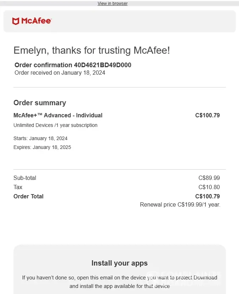Click the C$89.99 sub-total amount
Viewport: 239px width, 294px height.
(209, 178)
